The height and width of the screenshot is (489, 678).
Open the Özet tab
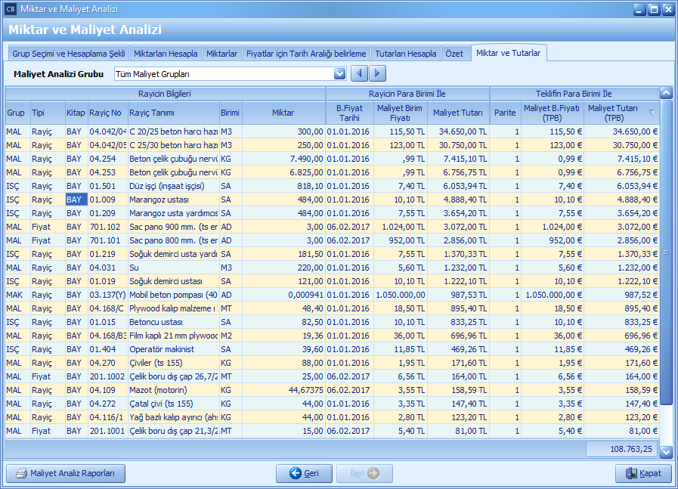click(x=454, y=54)
